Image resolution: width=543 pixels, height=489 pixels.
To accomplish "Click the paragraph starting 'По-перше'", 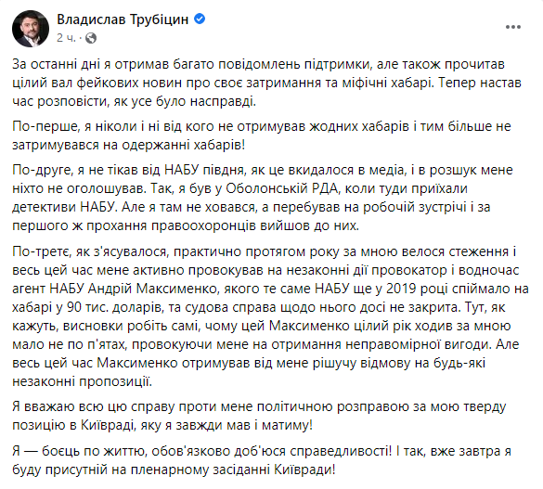I will pos(262,135).
